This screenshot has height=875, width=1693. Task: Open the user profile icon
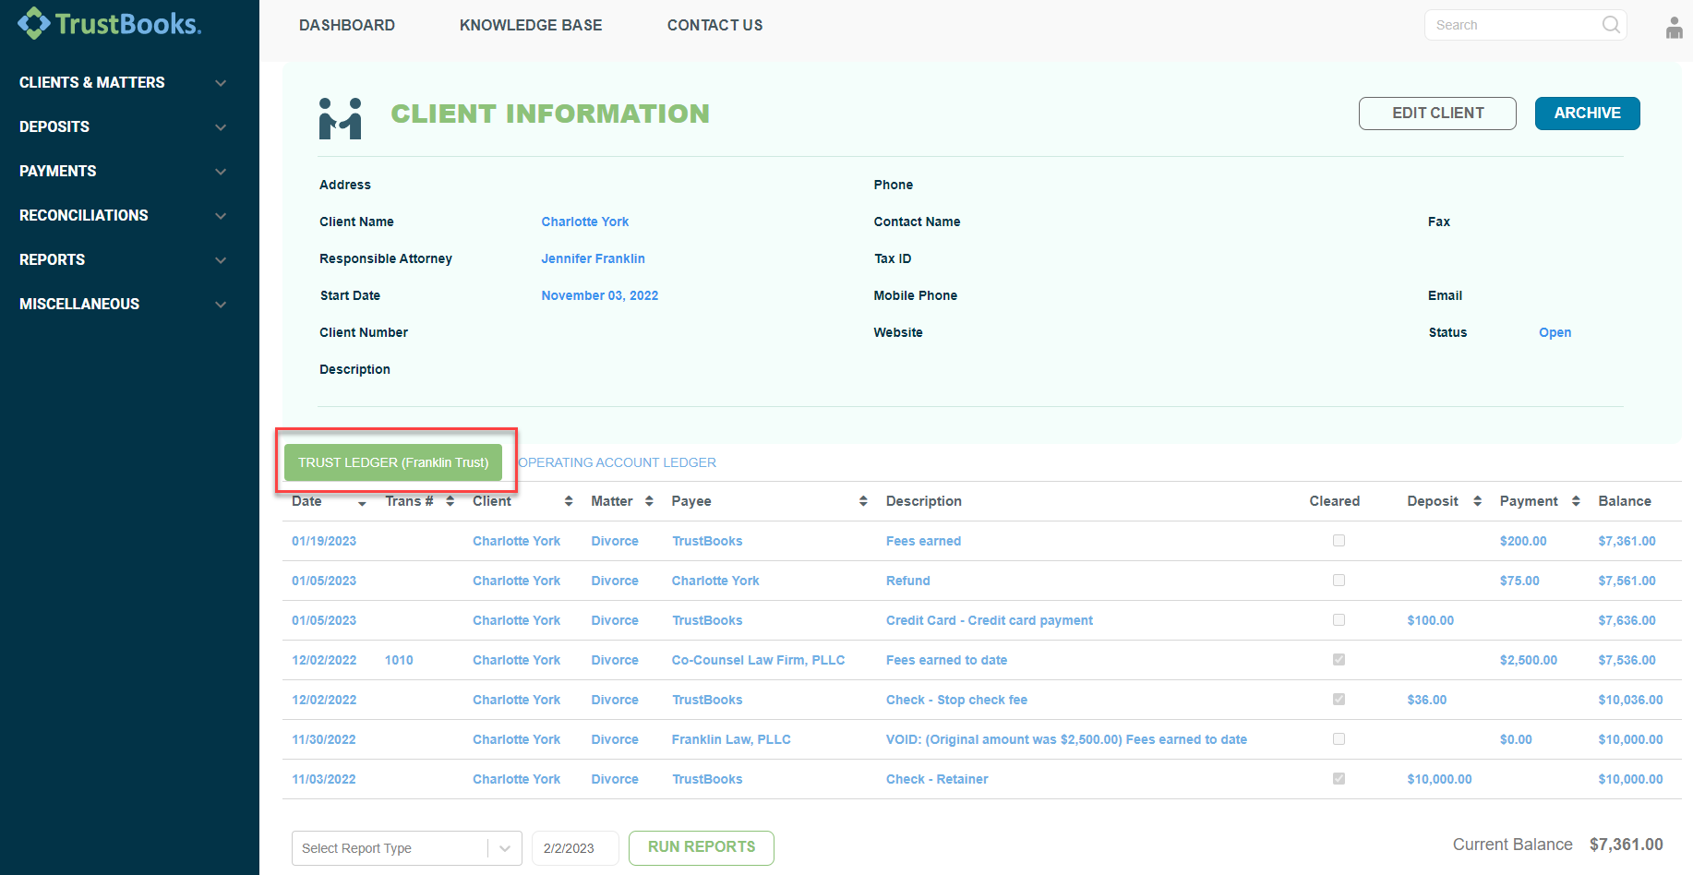(x=1674, y=28)
